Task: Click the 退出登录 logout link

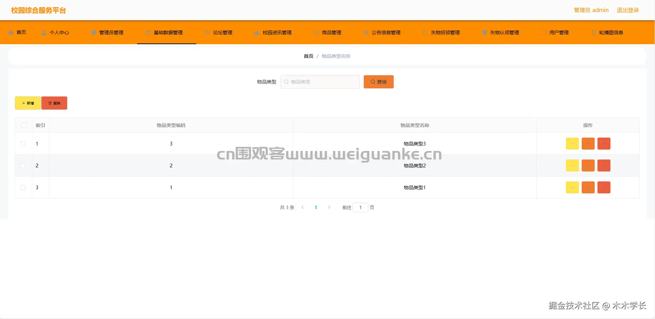Action: (x=628, y=10)
